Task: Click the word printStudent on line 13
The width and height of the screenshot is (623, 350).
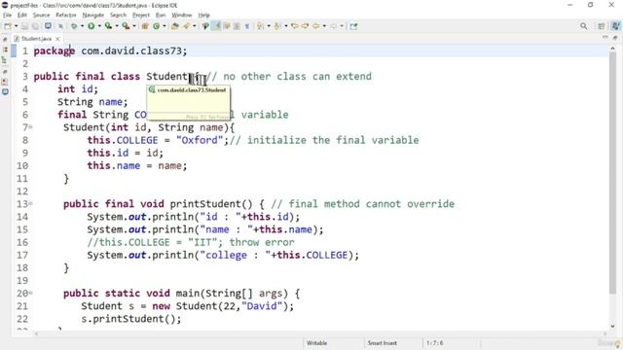Action: [x=205, y=204]
